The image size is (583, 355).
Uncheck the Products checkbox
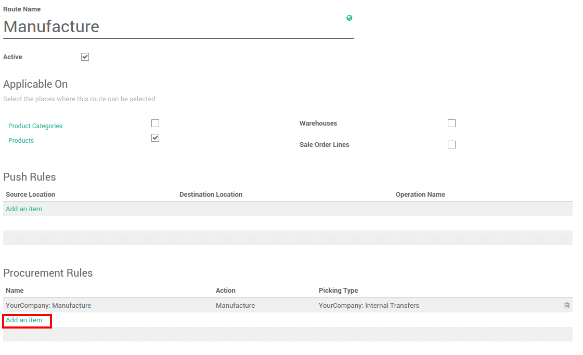pyautogui.click(x=155, y=138)
